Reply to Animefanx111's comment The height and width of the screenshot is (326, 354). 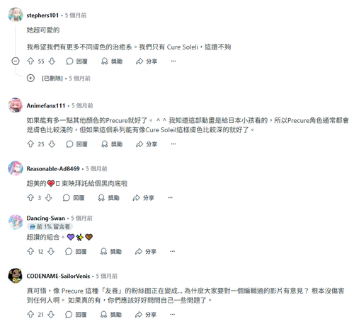76,144
